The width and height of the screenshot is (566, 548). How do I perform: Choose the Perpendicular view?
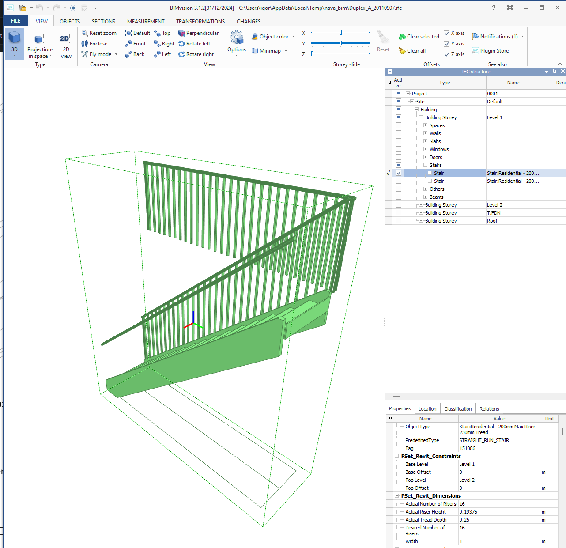coord(198,33)
